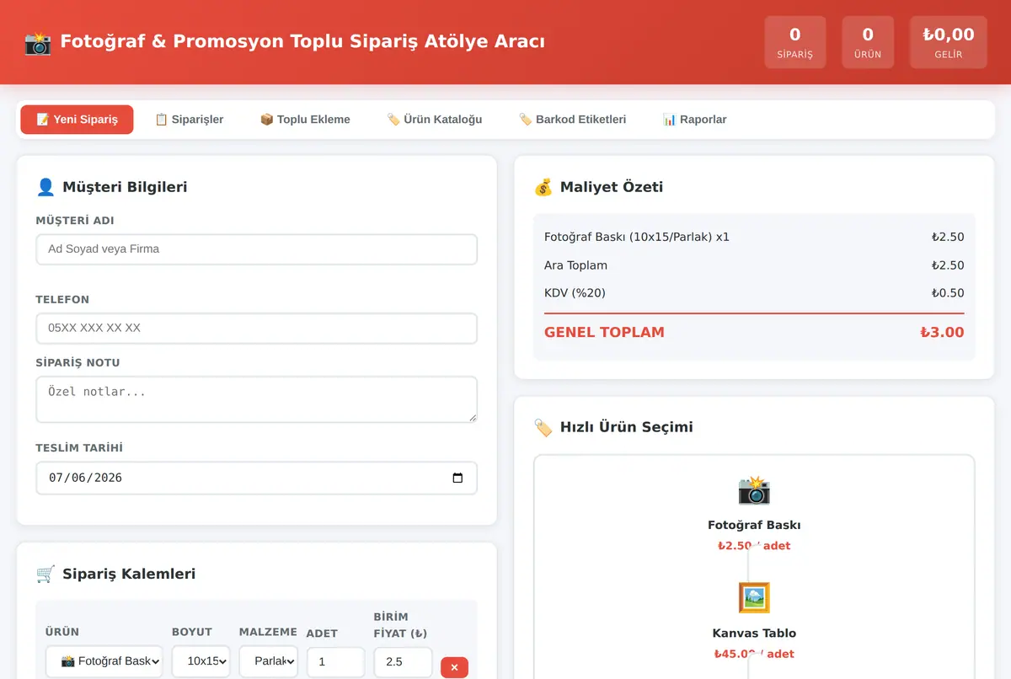Screen dimensions: 1011x679
Task: Select Fotoğraf Baskı camera icon in quick products
Action: (x=754, y=490)
